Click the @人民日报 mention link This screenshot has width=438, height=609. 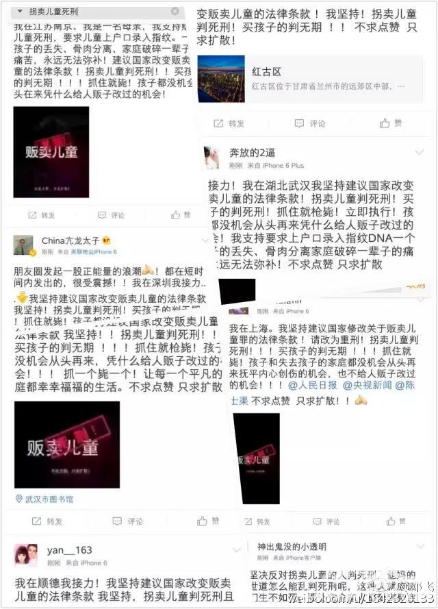(x=313, y=385)
